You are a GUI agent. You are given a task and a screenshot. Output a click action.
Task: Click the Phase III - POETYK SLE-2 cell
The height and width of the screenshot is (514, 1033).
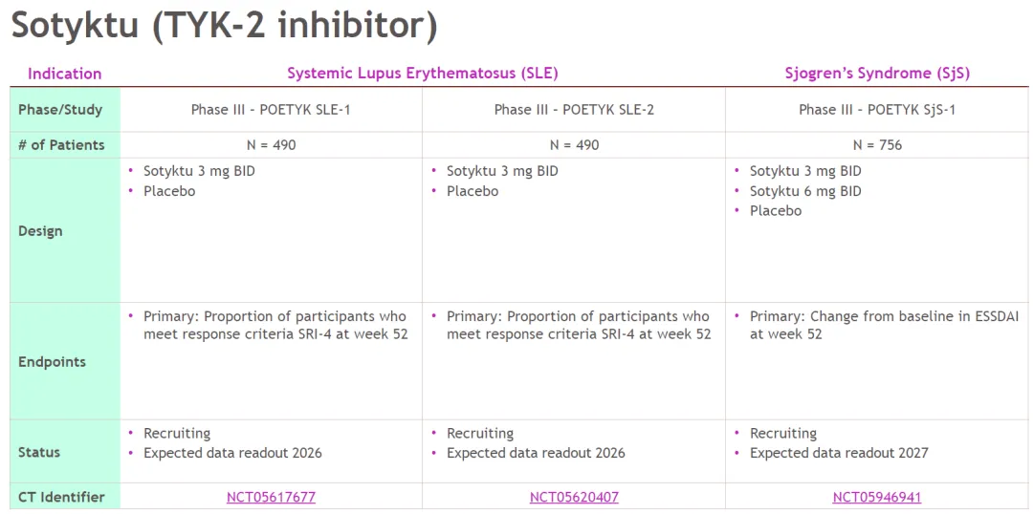574,110
